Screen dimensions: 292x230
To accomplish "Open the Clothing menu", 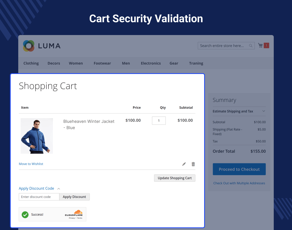I will click(31, 63).
